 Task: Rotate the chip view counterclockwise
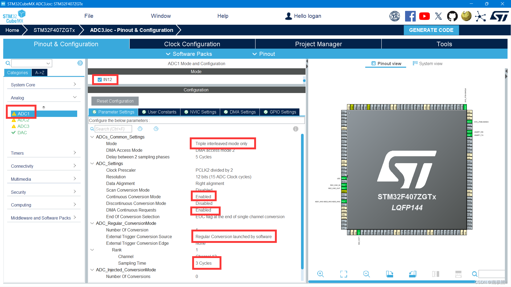point(412,274)
